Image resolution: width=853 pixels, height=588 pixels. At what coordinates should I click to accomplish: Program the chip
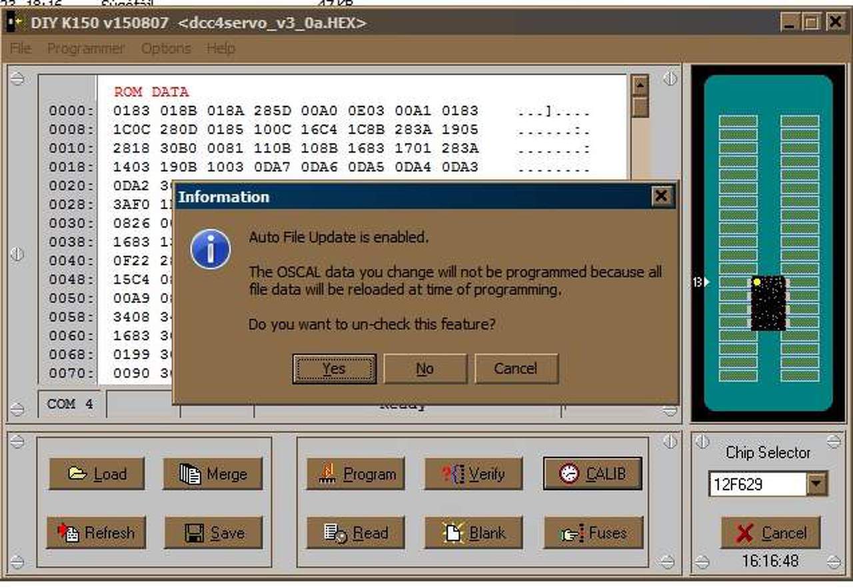click(356, 473)
